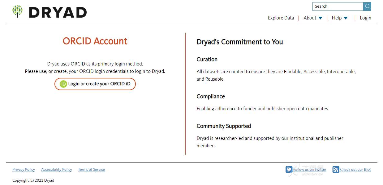
Task: Click the DRYAD wordmark in header
Action: point(58,12)
